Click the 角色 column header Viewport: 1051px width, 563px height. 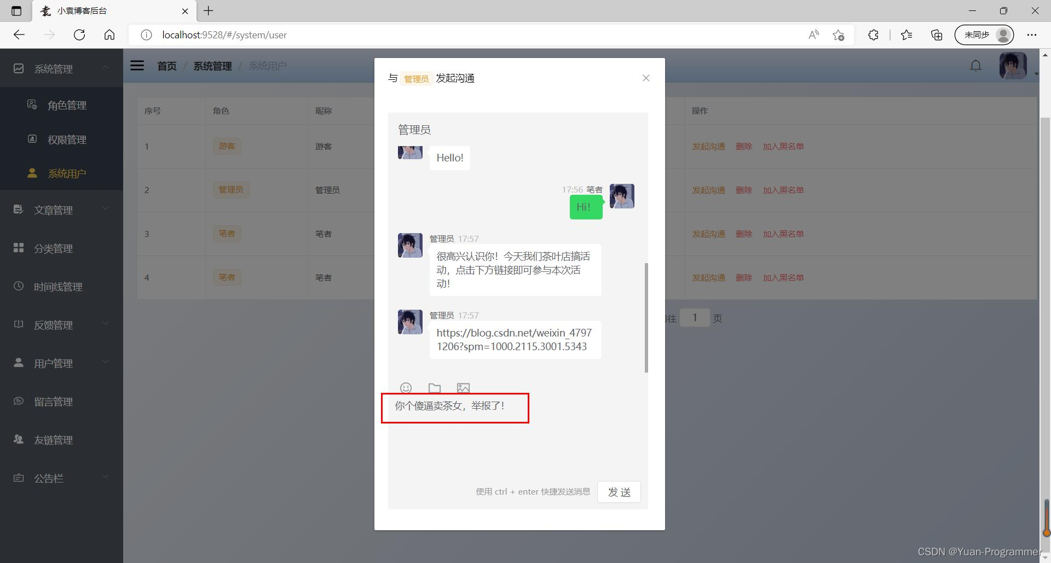click(221, 111)
